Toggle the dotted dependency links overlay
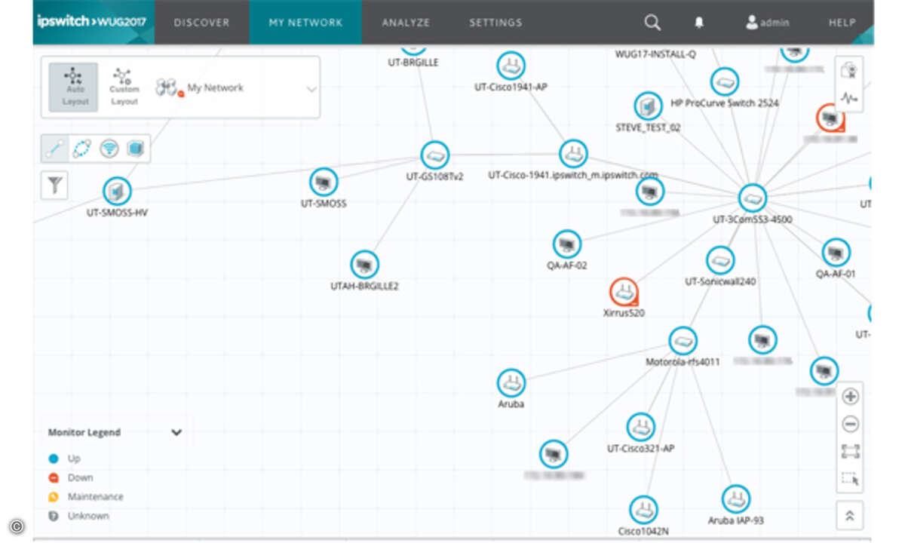905x543 pixels. [81, 149]
